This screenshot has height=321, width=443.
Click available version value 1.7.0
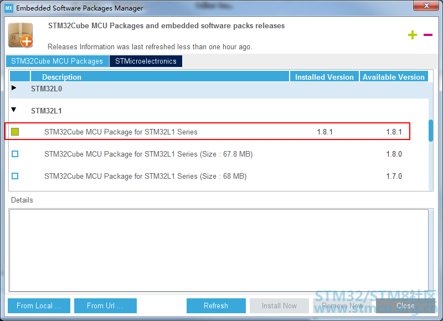pos(394,176)
